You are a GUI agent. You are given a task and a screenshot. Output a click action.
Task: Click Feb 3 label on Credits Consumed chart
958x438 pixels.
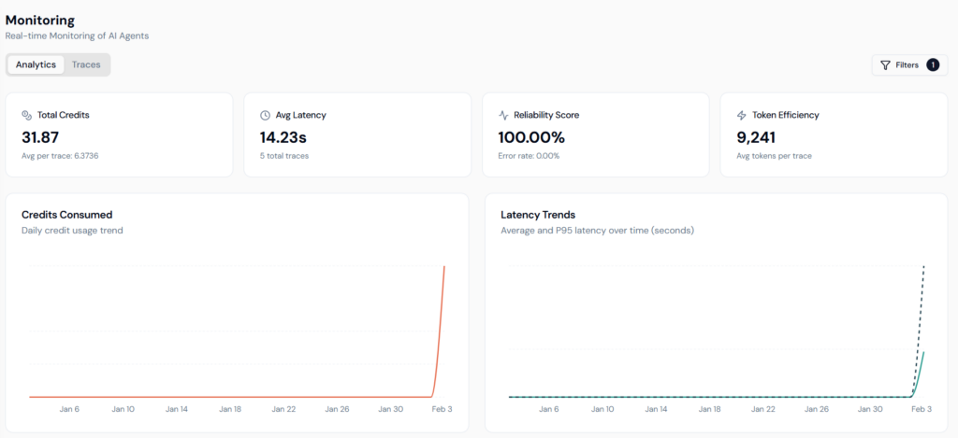click(443, 409)
